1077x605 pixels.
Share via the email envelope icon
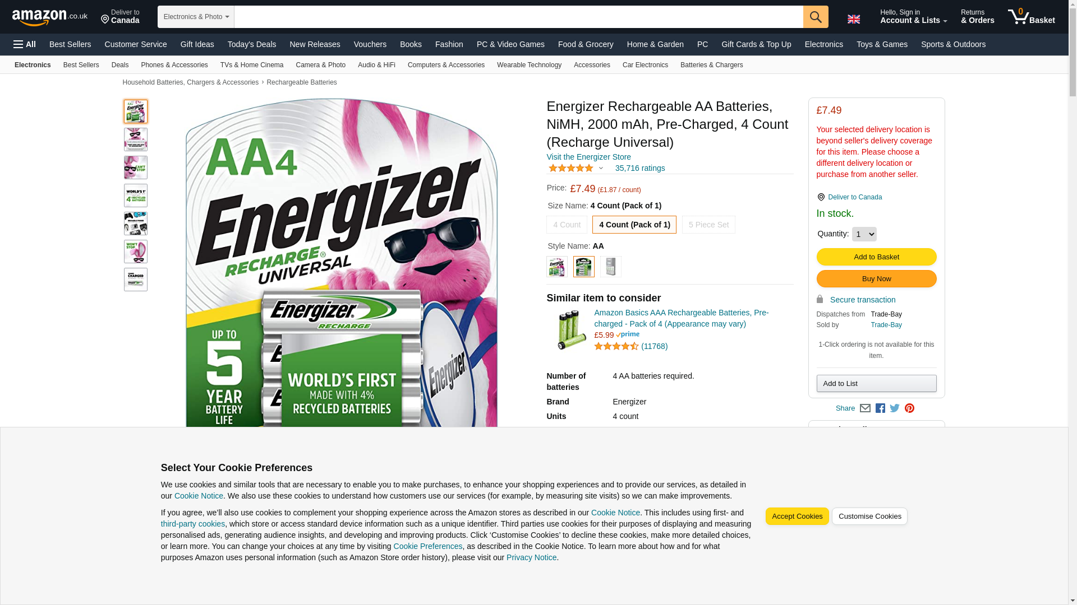(865, 408)
